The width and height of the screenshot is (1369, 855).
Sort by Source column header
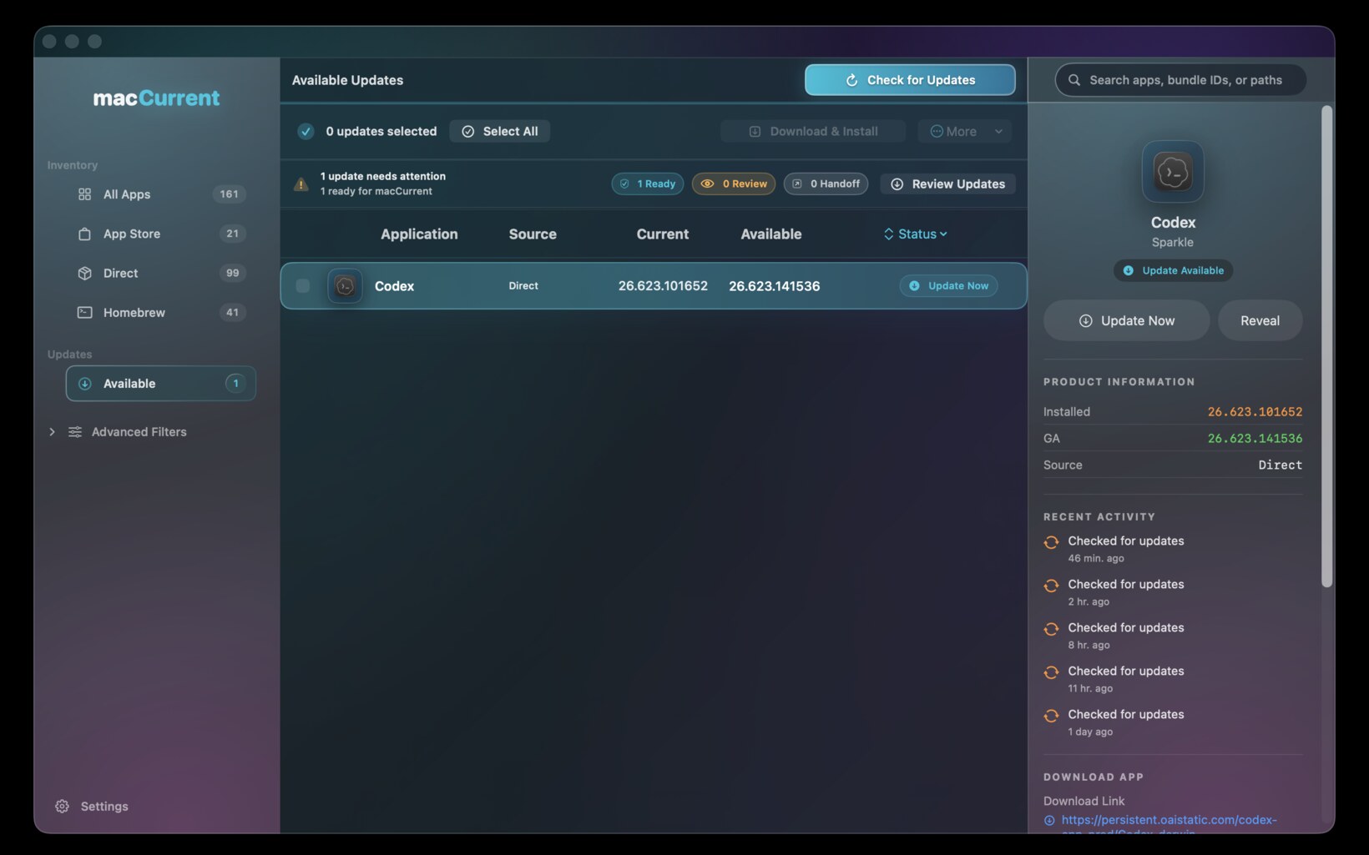point(533,234)
